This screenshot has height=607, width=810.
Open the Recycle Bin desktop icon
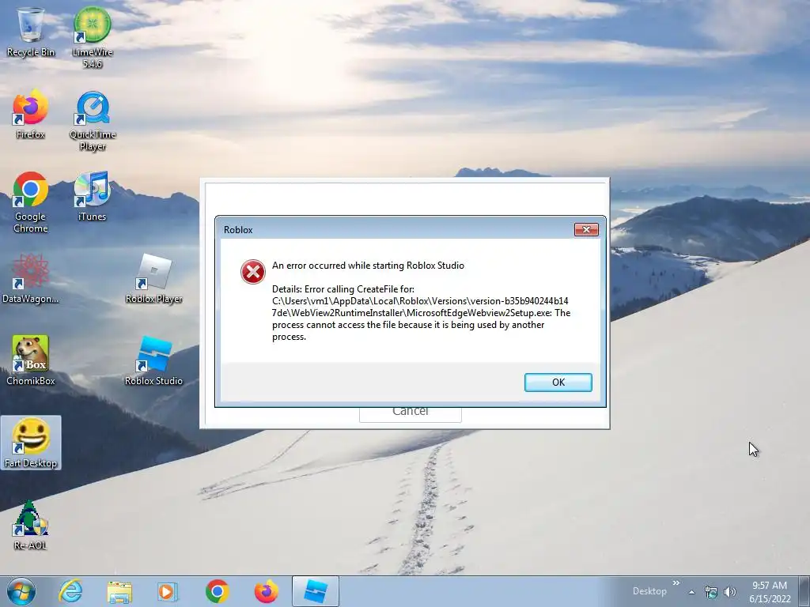[31, 31]
